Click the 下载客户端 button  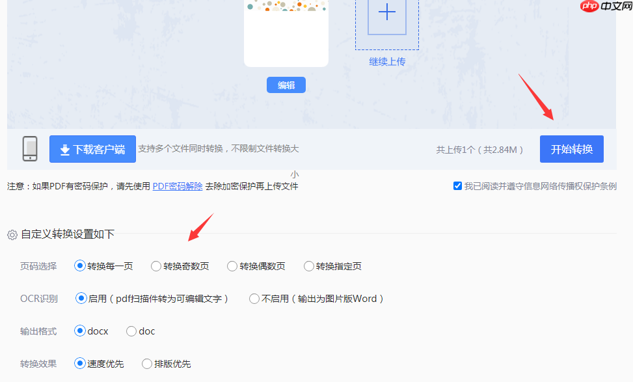92,149
